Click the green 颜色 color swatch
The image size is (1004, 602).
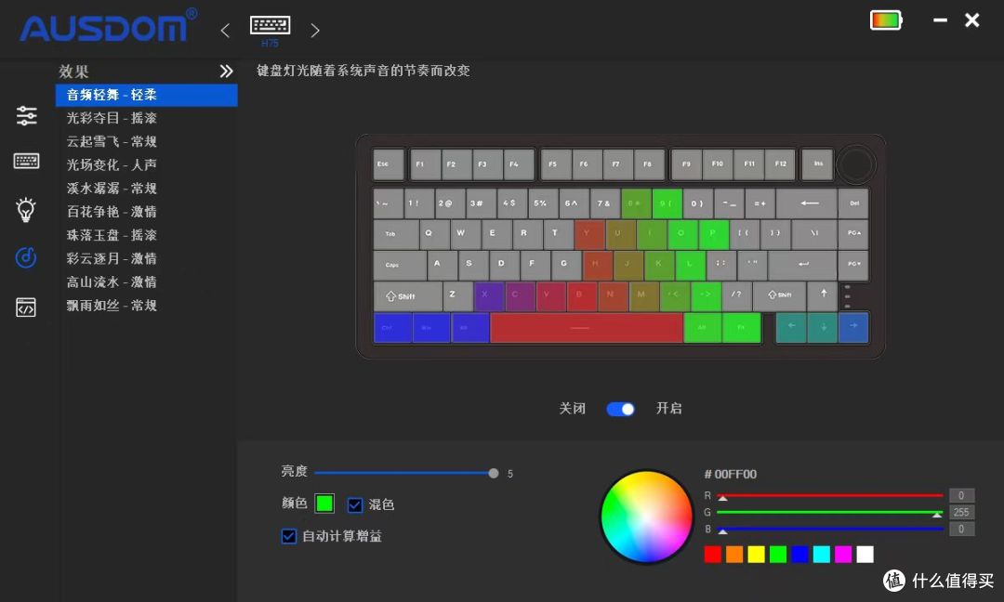[x=324, y=504]
